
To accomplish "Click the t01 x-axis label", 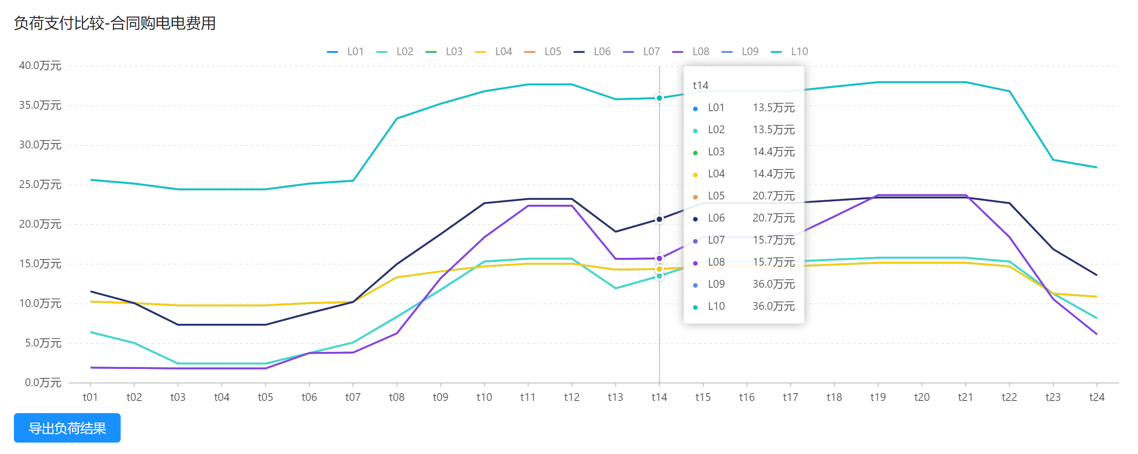I will point(90,397).
